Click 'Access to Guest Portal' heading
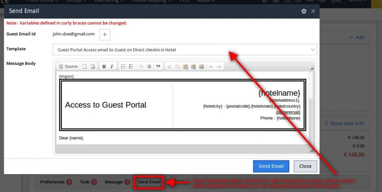This screenshot has width=382, height=192. coord(106,105)
